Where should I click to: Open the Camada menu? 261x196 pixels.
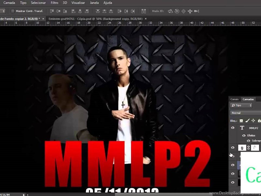[x=9, y=3]
